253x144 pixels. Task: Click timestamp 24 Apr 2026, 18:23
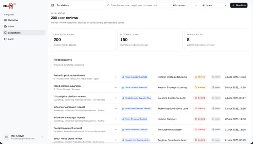click(235, 77)
